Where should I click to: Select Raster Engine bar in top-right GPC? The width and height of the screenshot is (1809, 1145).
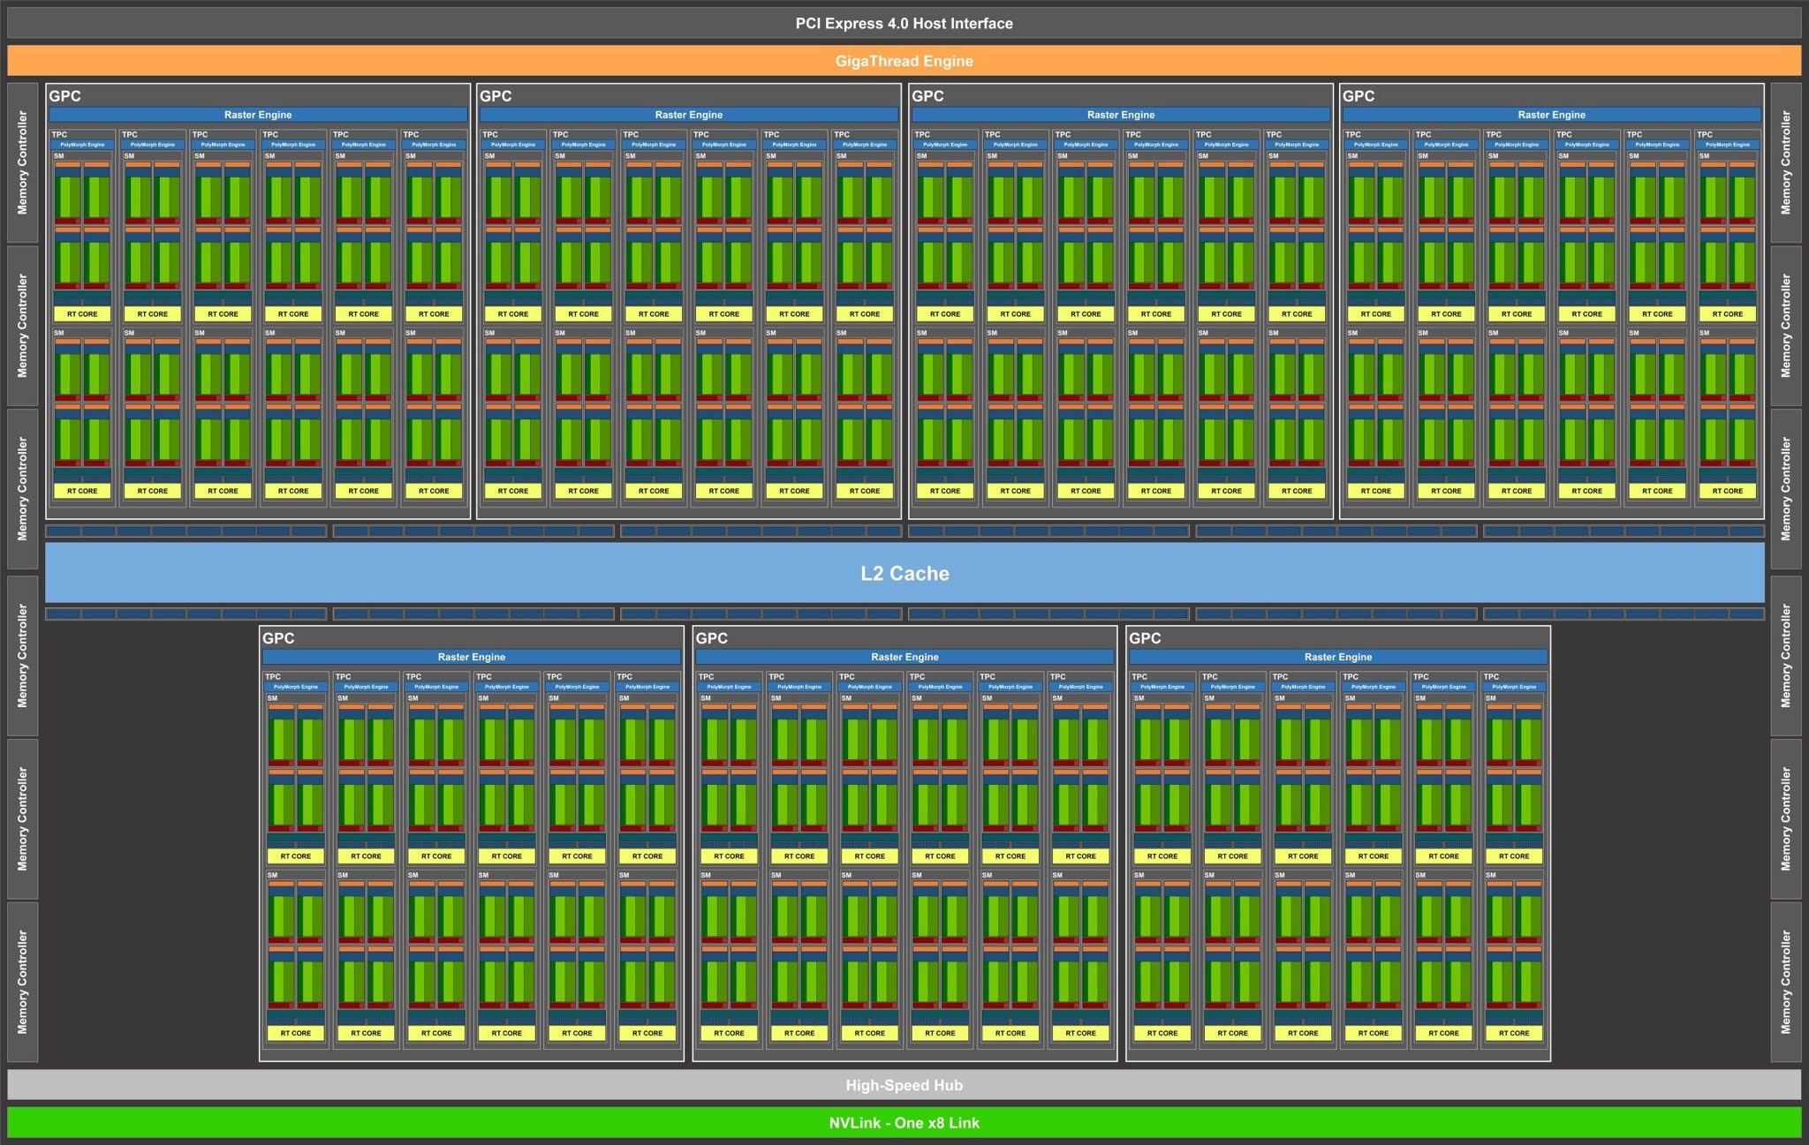[1551, 115]
